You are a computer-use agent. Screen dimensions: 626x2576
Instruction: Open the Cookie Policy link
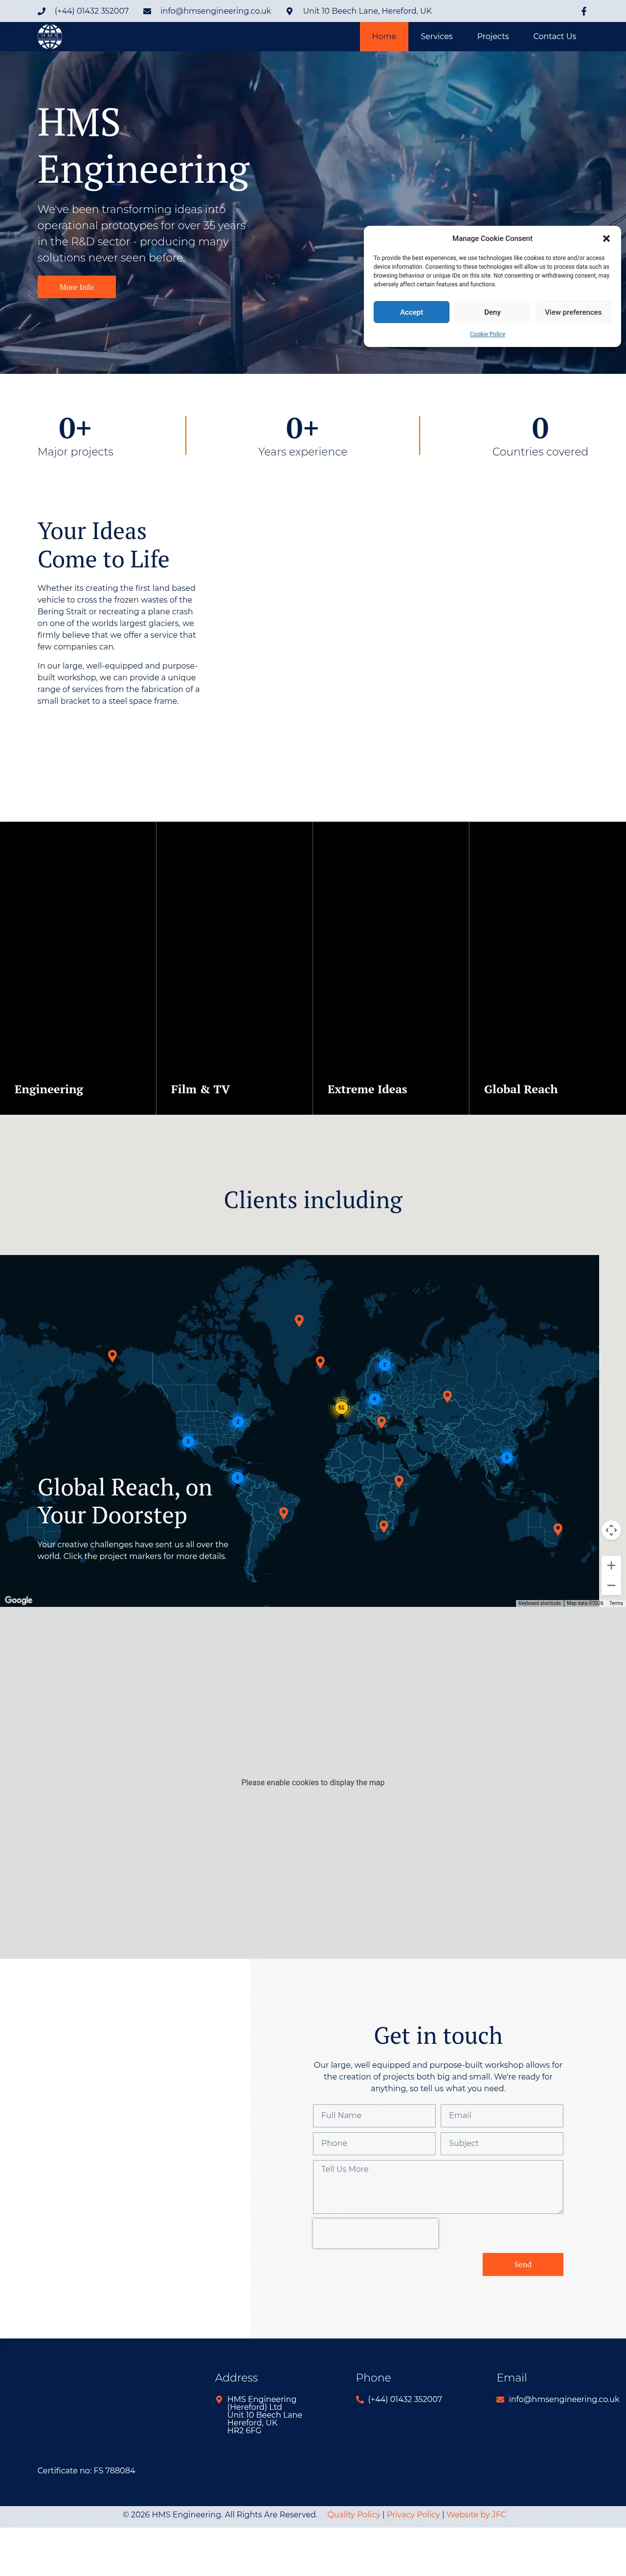point(487,334)
